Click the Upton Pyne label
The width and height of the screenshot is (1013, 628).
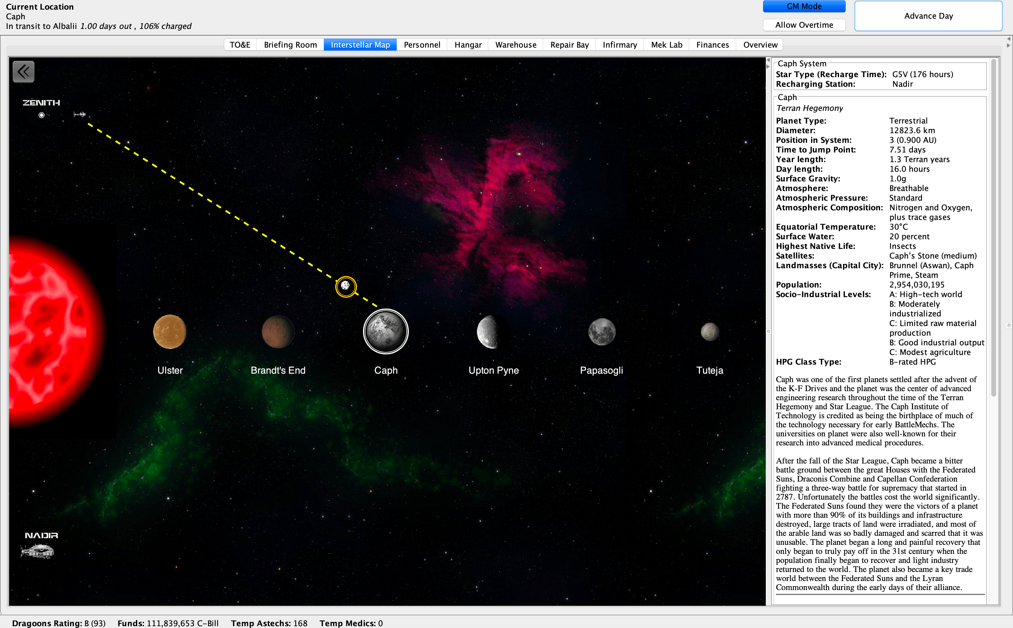494,370
